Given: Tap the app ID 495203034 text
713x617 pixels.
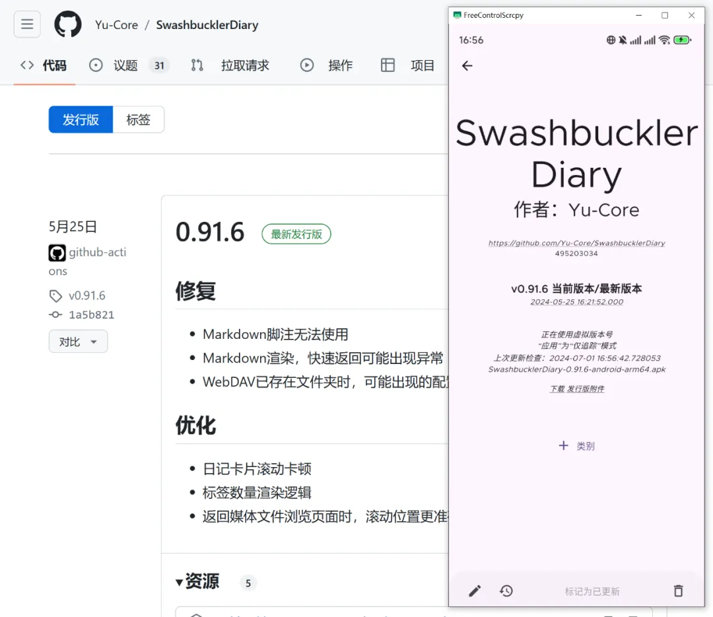Looking at the screenshot, I should tap(576, 254).
